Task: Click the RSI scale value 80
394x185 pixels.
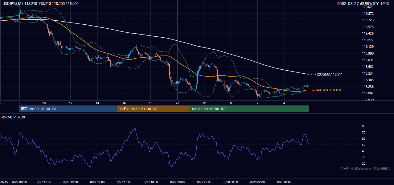Action: (x=363, y=126)
